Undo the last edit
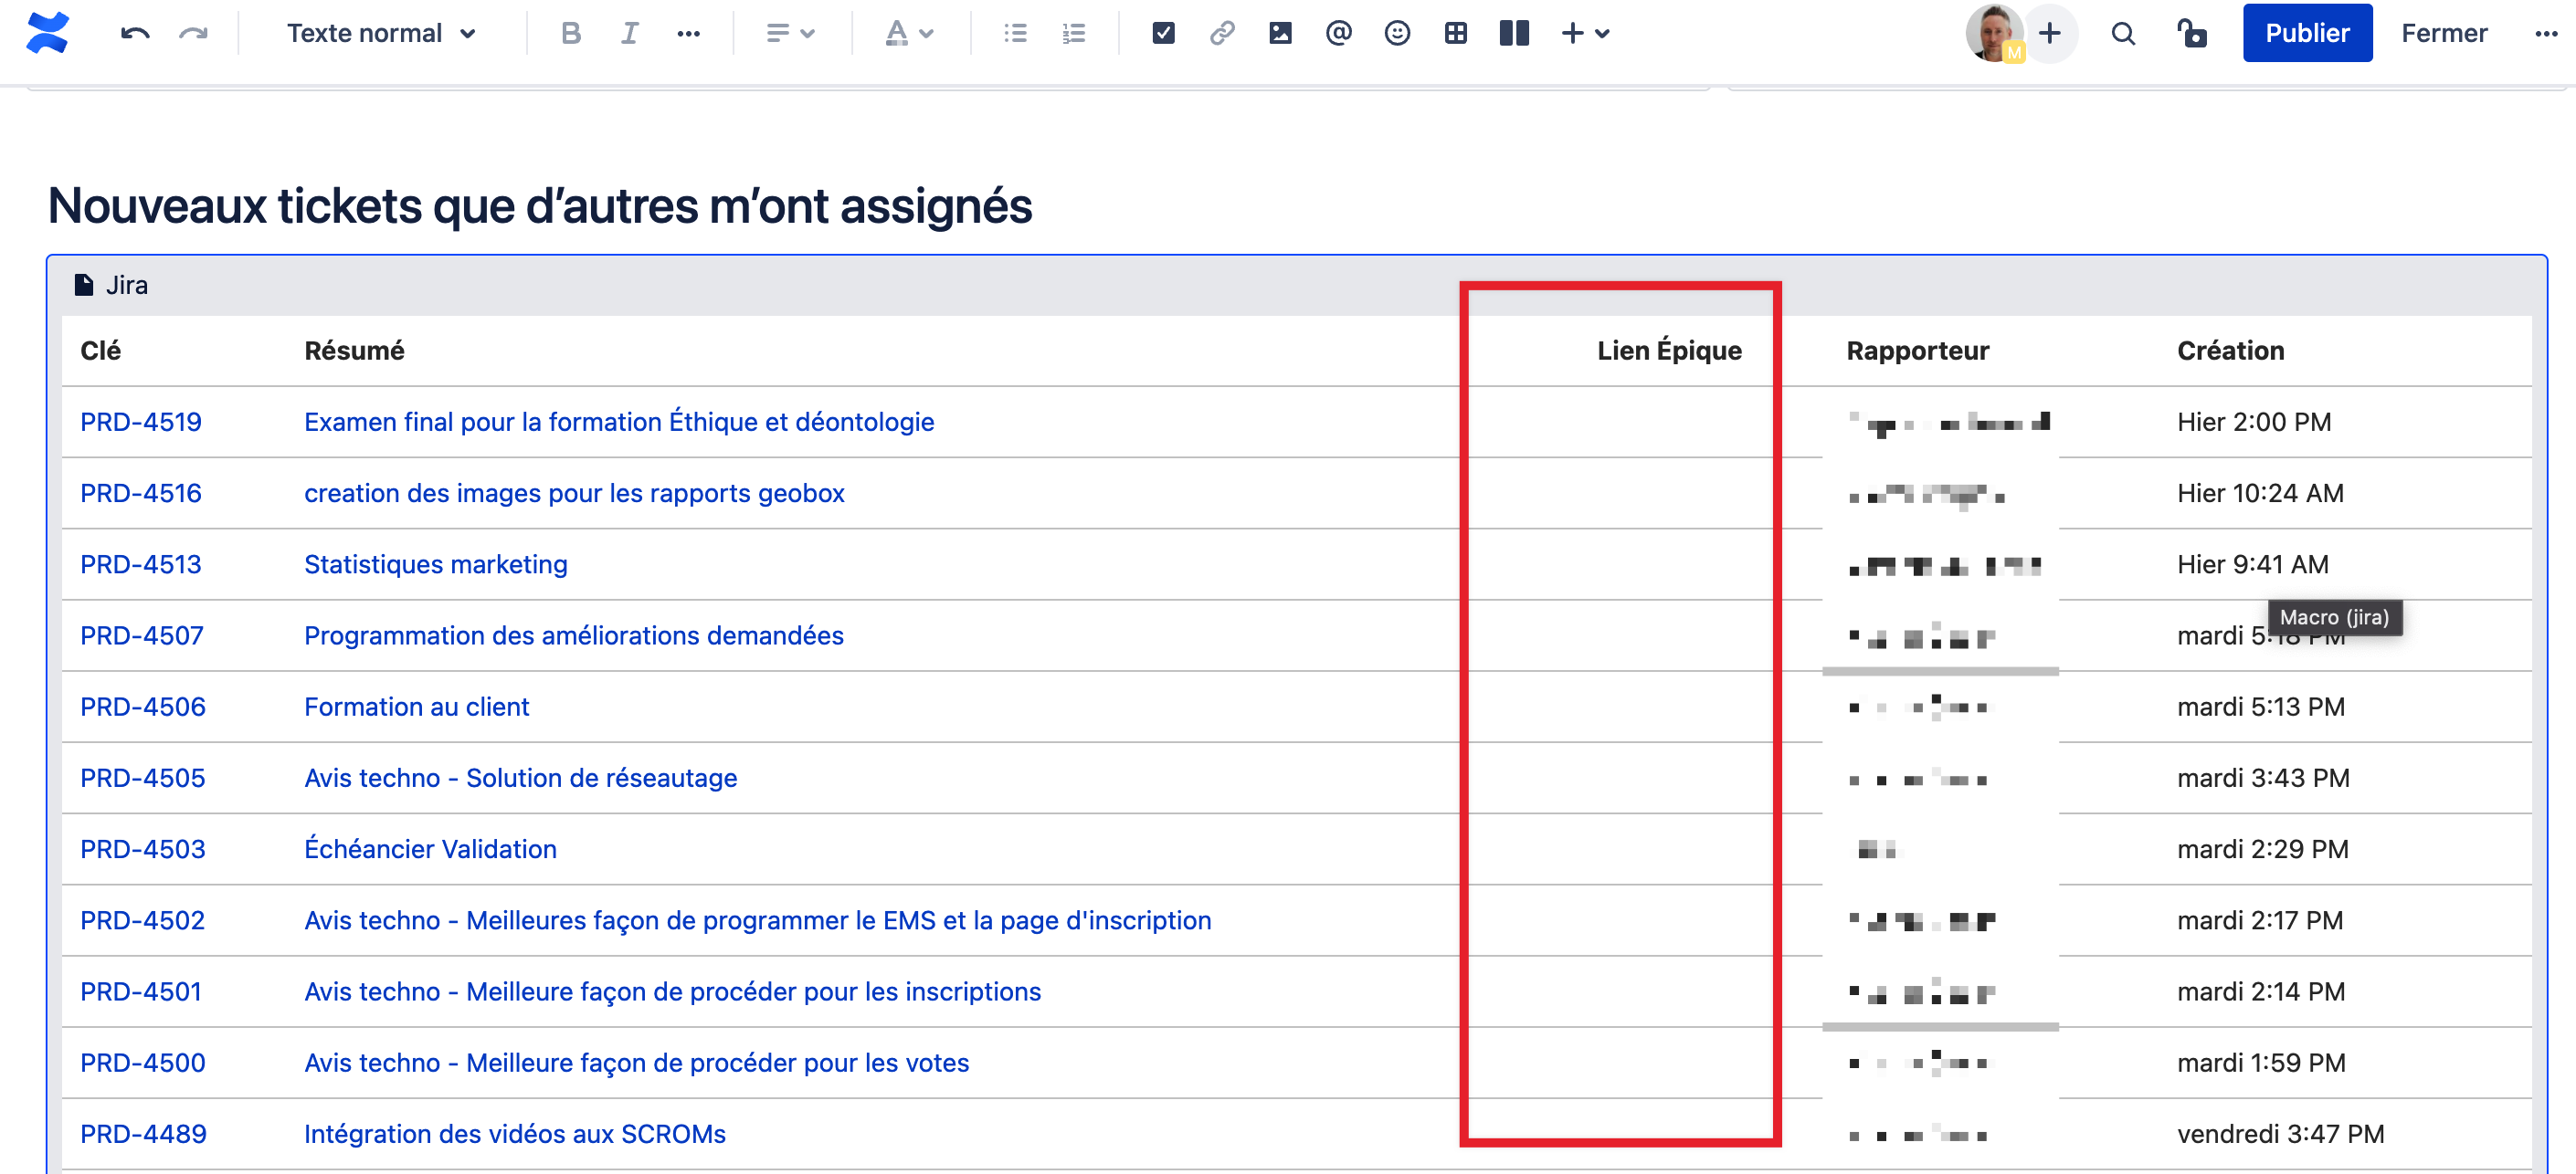2576x1174 pixels. click(x=135, y=34)
